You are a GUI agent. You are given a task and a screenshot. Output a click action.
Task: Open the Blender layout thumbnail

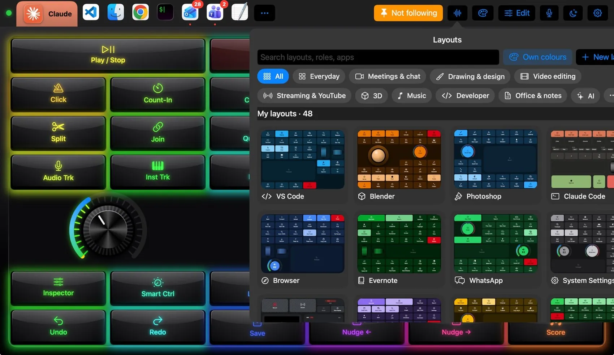click(399, 159)
